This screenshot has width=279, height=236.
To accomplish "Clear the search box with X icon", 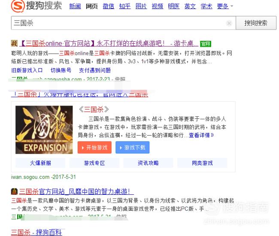I will tap(229, 23).
